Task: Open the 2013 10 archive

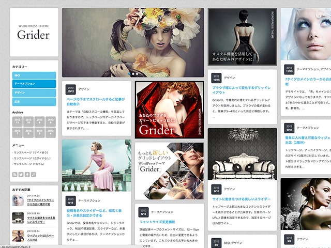Action: click(28, 121)
